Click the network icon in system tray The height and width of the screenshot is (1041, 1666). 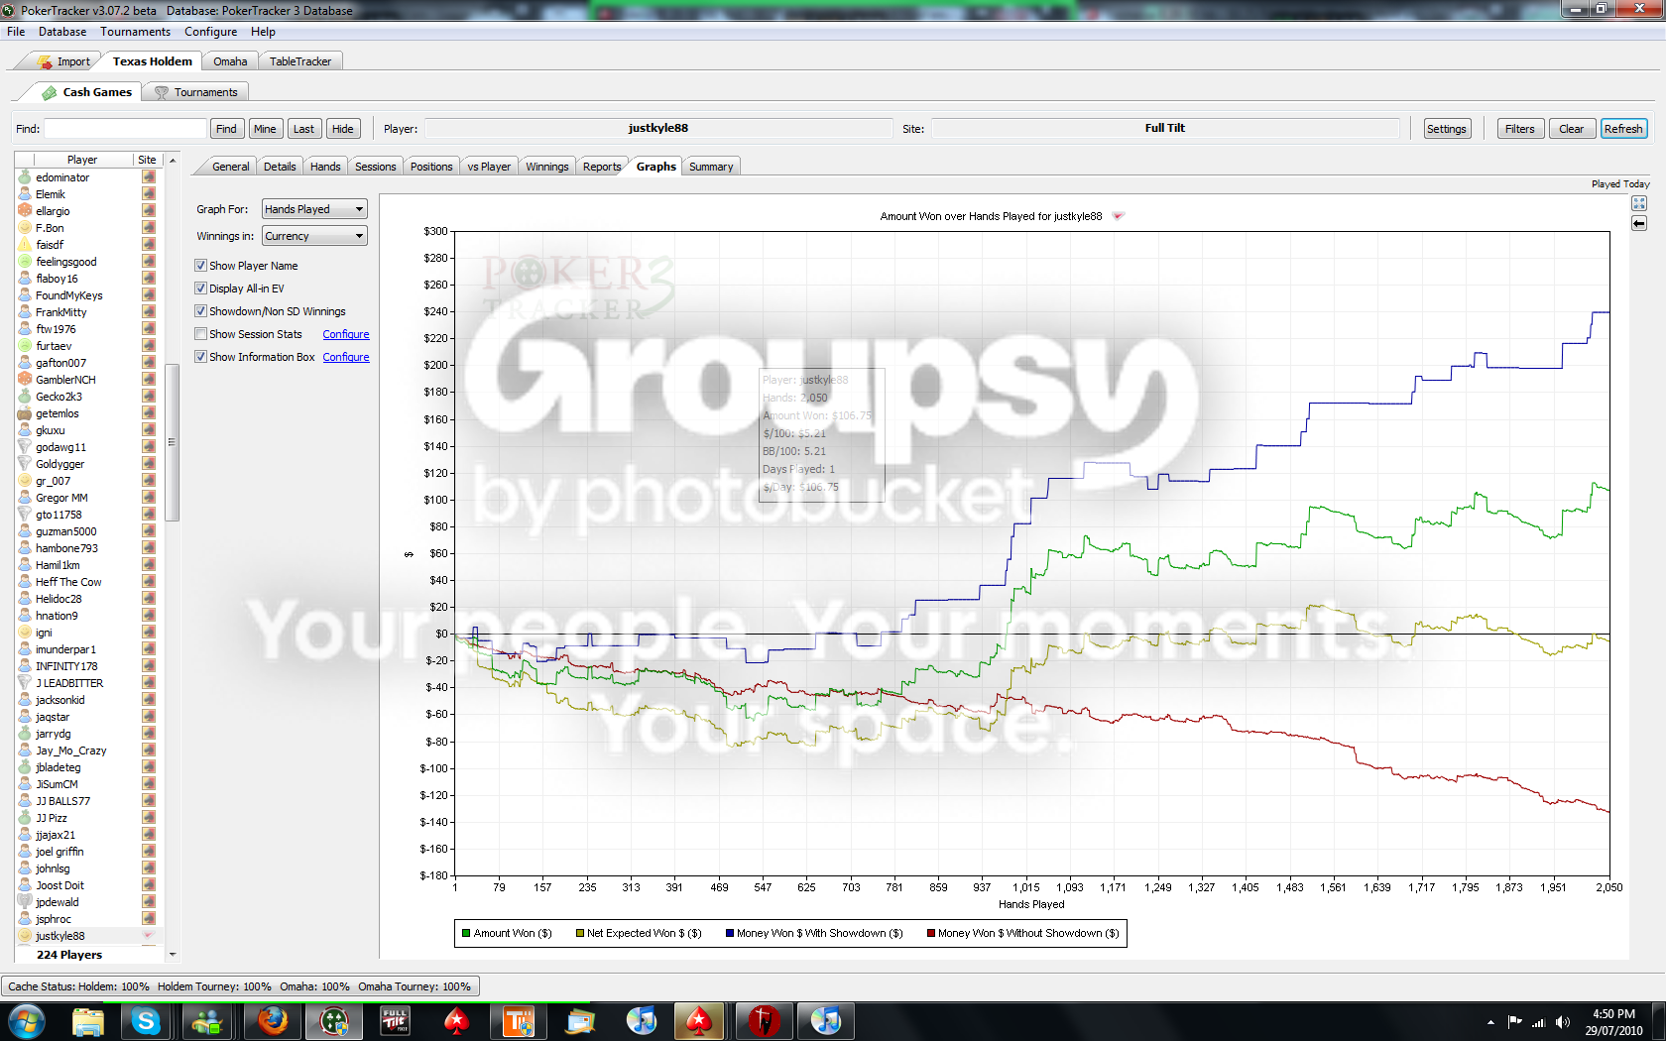coord(1538,1022)
